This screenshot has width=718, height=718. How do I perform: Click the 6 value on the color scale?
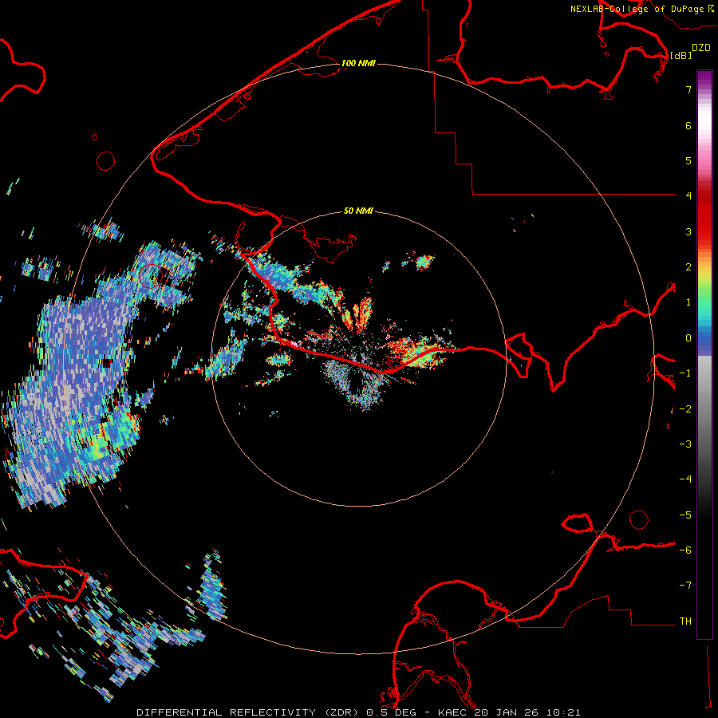(688, 125)
